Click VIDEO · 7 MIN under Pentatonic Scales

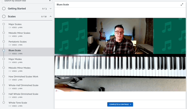pyautogui.click(x=17, y=45)
